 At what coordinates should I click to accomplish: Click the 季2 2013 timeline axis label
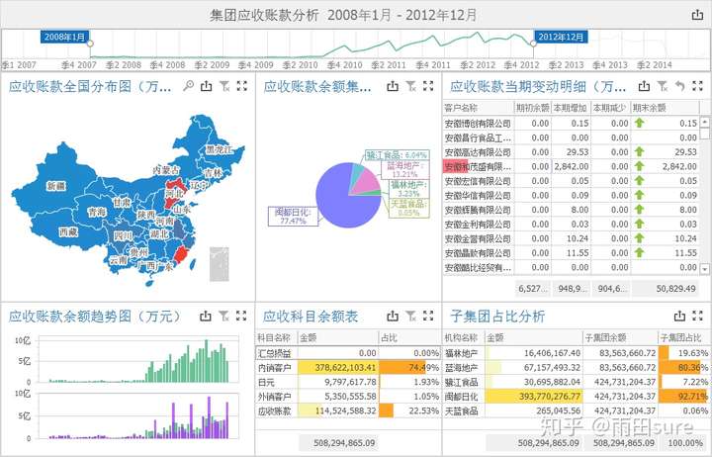pyautogui.click(x=566, y=65)
